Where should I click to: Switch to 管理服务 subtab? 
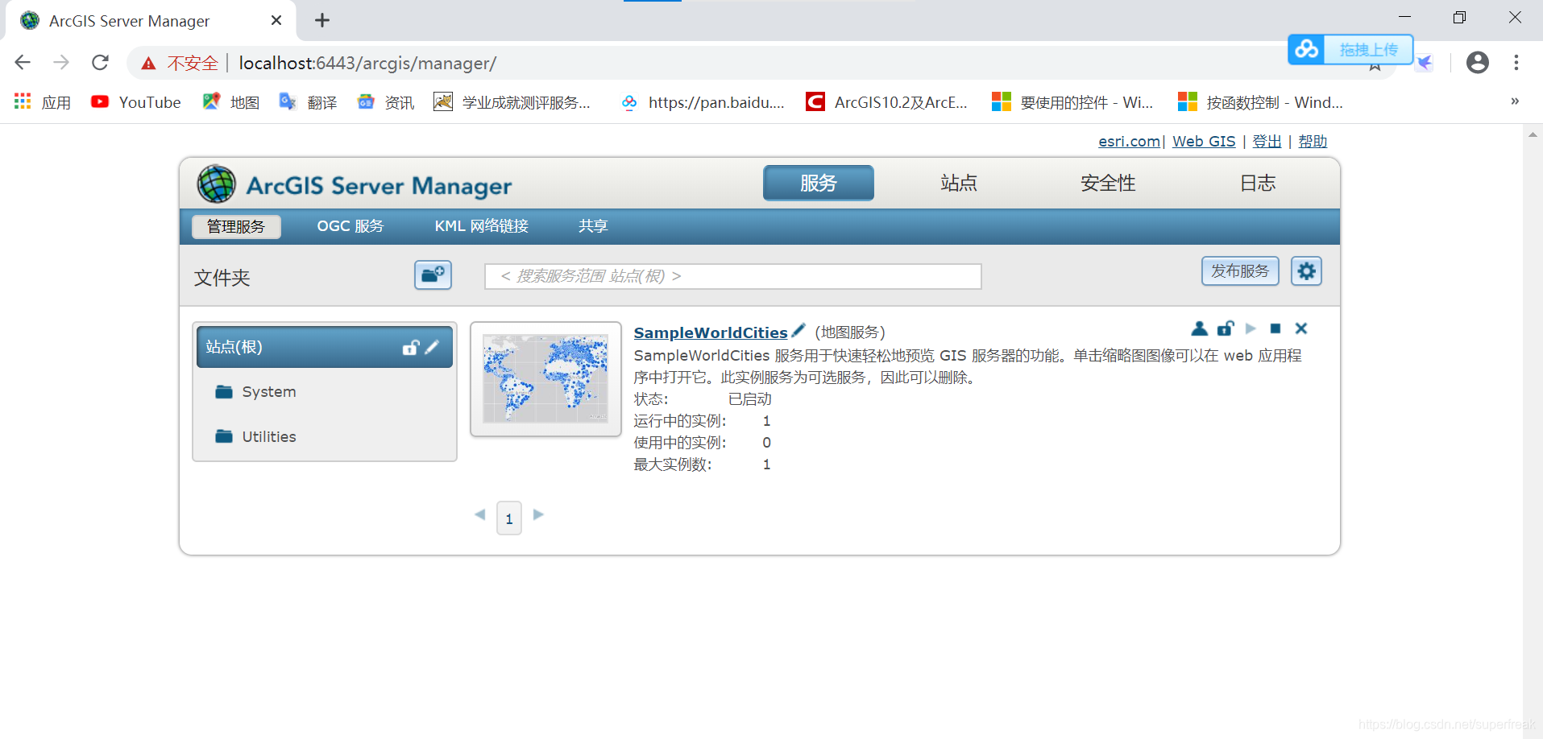[236, 226]
